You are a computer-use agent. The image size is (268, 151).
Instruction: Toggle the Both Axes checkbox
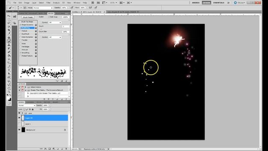(49, 17)
